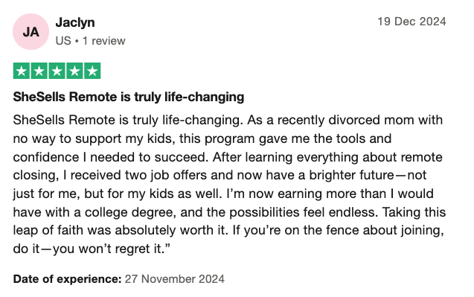Click the "Date of experience:" label
This screenshot has width=474, height=297.
[67, 279]
